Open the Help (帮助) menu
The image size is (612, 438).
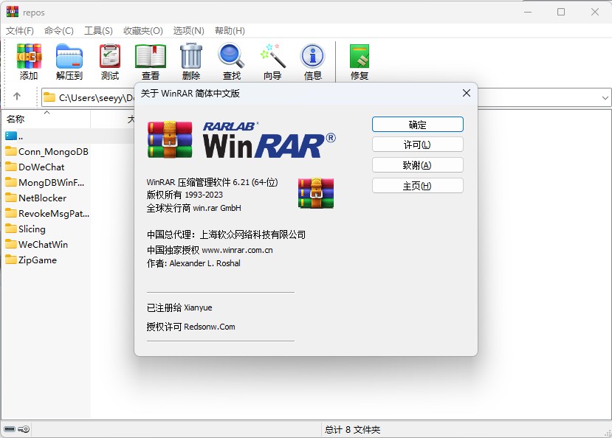tap(230, 30)
